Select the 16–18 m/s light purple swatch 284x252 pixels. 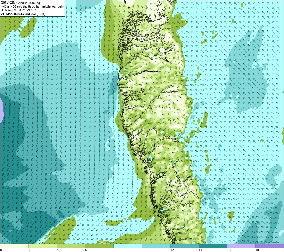coord(241,246)
